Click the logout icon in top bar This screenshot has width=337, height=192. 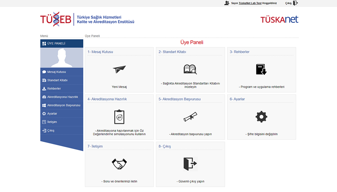pos(296,3)
